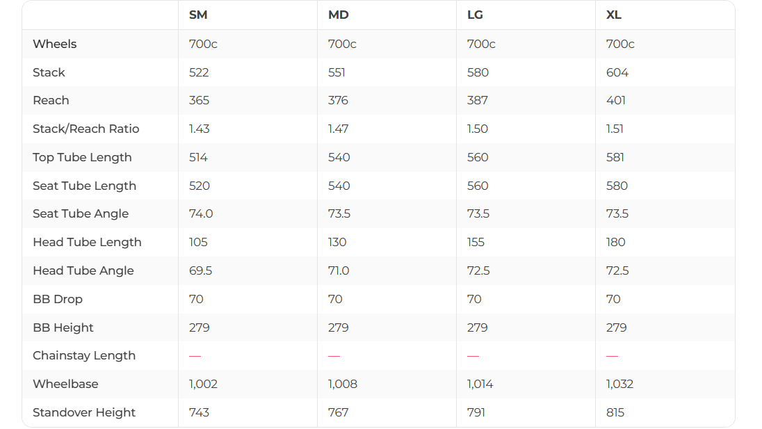Click the Stack value 551 for MD

pos(337,72)
